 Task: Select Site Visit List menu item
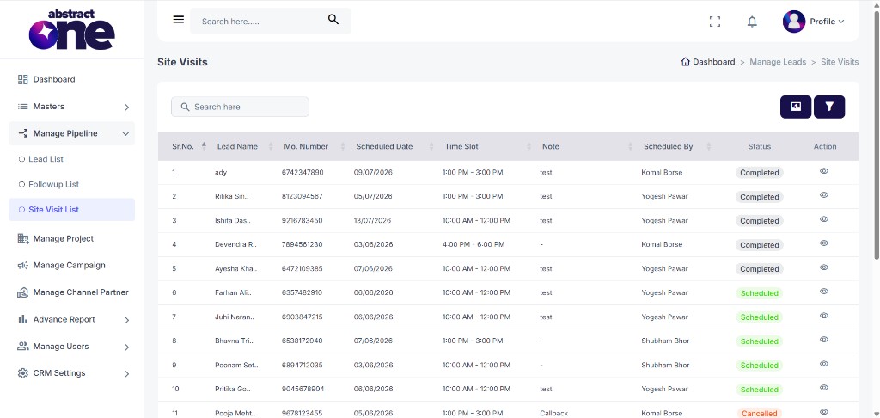(72, 210)
